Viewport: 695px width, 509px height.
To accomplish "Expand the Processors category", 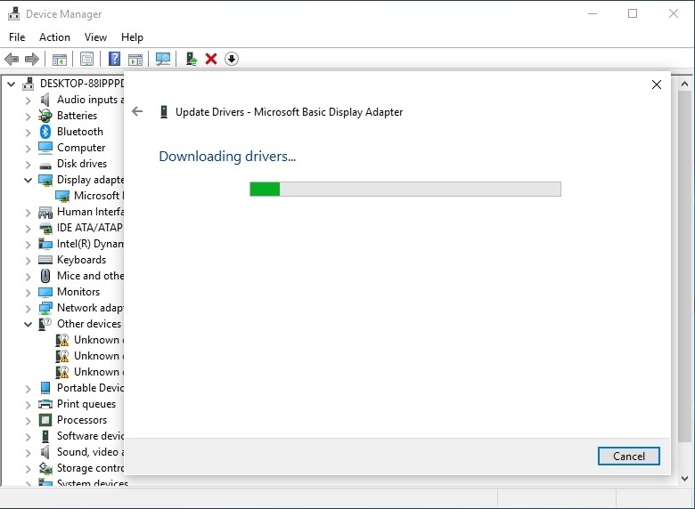I will (28, 421).
